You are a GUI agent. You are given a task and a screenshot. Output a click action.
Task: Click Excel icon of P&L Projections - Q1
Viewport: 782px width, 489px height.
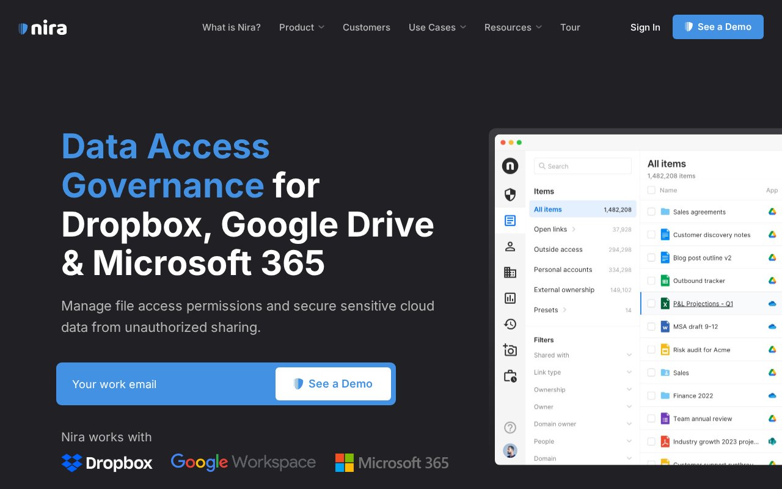(665, 303)
